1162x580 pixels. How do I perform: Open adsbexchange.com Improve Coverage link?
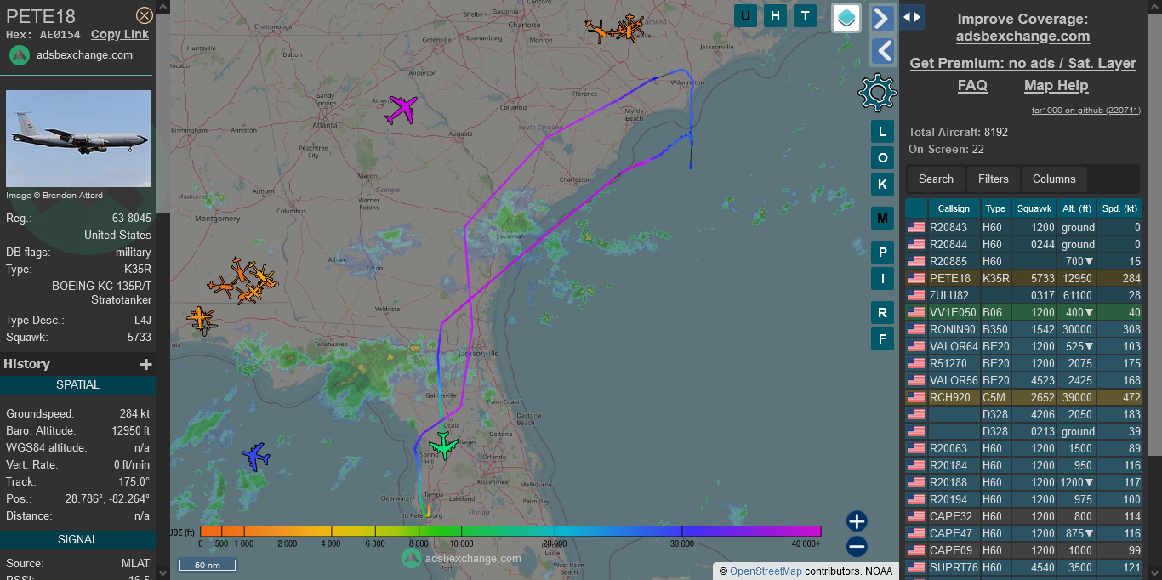(x=1022, y=36)
